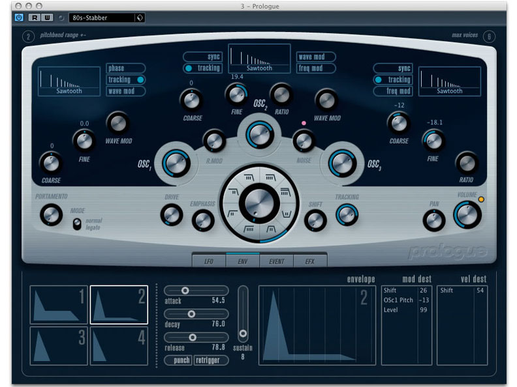The height and width of the screenshot is (387, 517).
Task: Toggle OSC 2 wave mod button
Action: 316,57
